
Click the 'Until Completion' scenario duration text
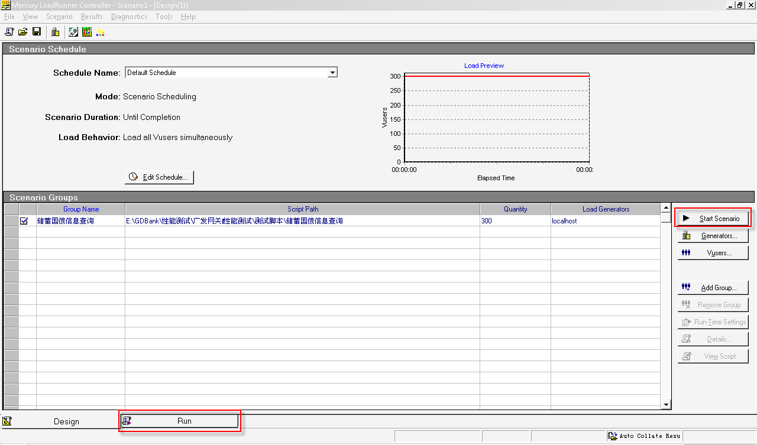151,117
